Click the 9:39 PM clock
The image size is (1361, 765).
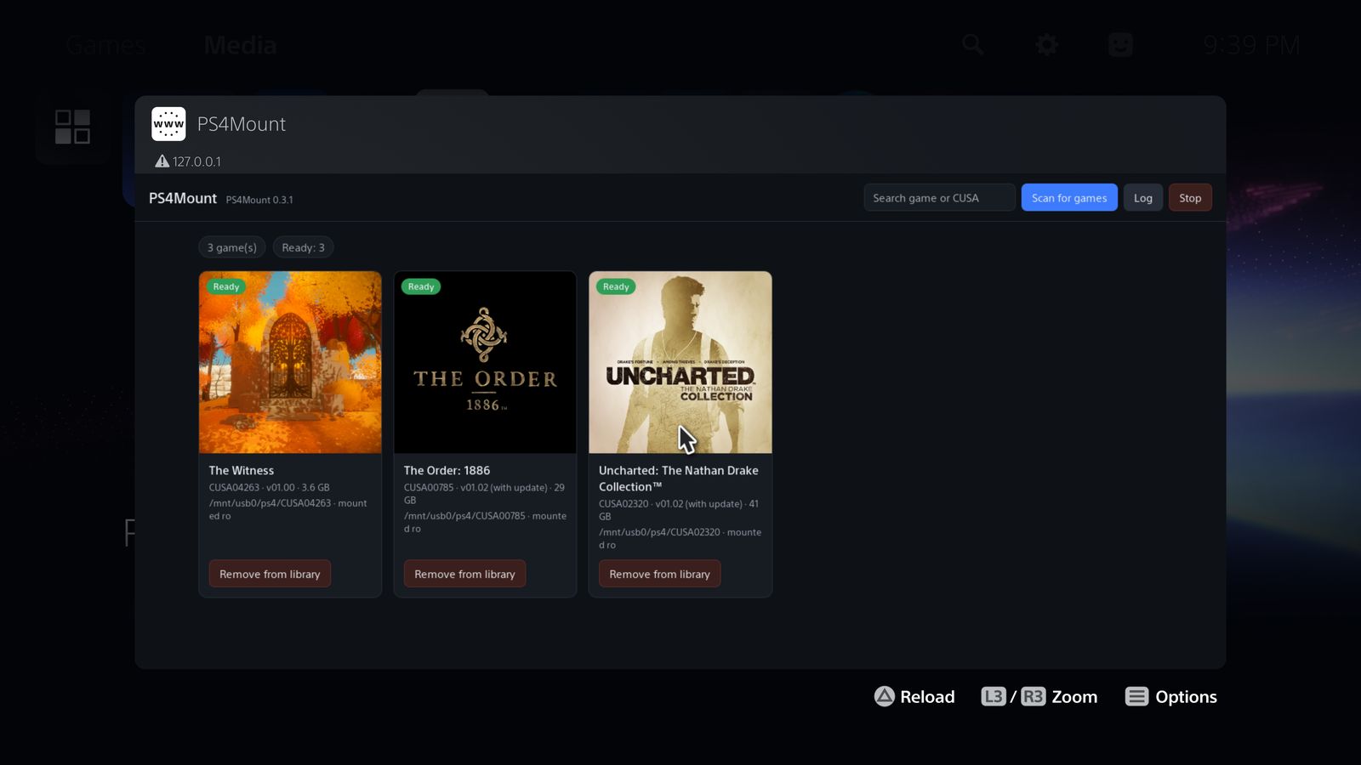pyautogui.click(x=1251, y=45)
